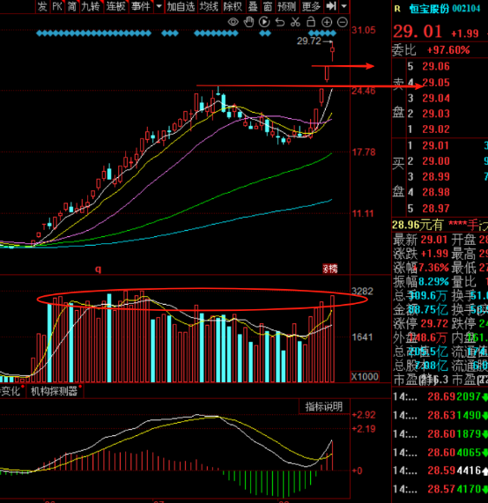Click the 31.05 price axis label

point(364,31)
